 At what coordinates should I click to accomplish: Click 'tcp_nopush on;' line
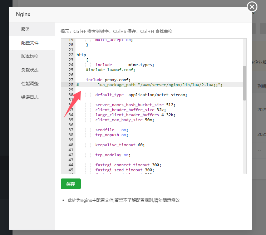click(112, 135)
